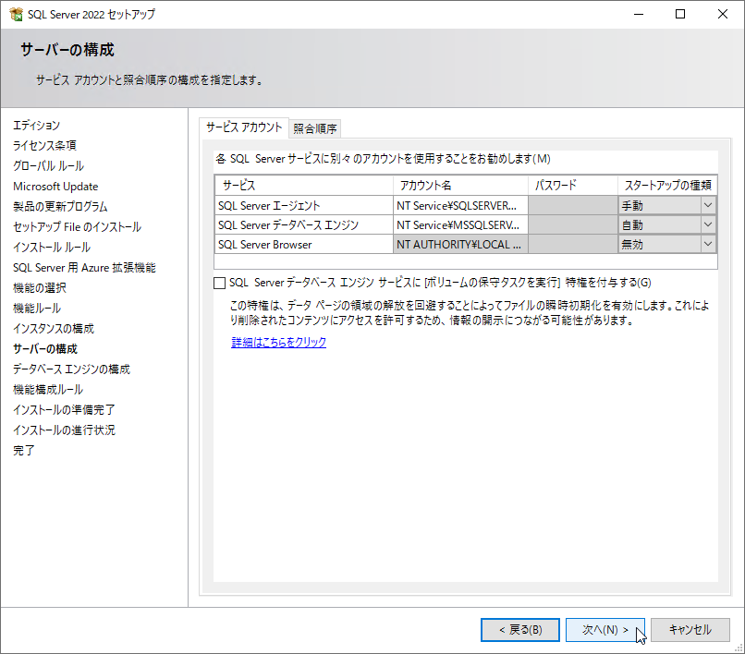Click the ライセンス条項 step in sidebar
Screen dimensions: 745x654
tap(44, 145)
